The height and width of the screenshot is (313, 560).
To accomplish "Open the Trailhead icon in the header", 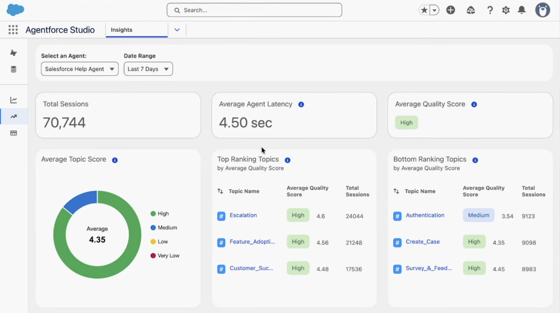I will tap(470, 10).
